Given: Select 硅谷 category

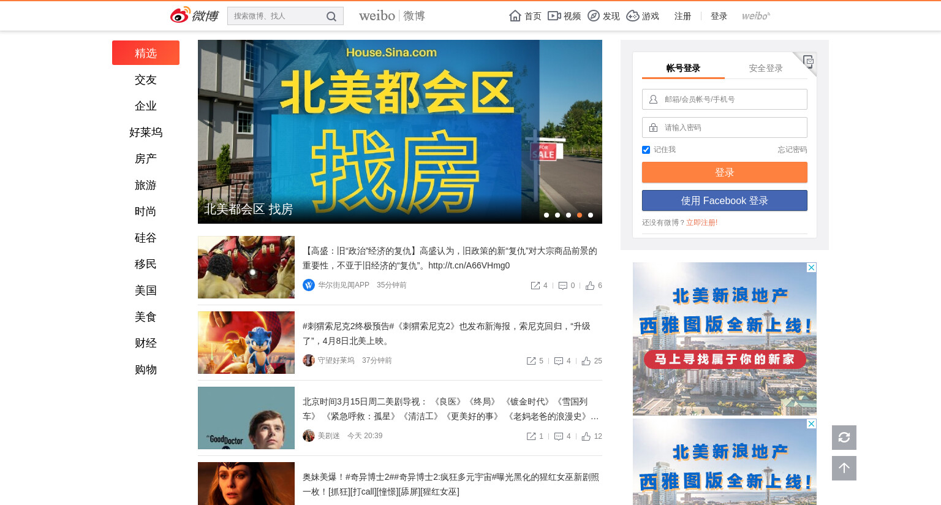Looking at the screenshot, I should pos(146,238).
